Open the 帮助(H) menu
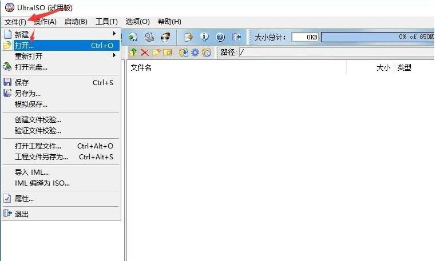This screenshot has height=261, width=436. (x=169, y=22)
